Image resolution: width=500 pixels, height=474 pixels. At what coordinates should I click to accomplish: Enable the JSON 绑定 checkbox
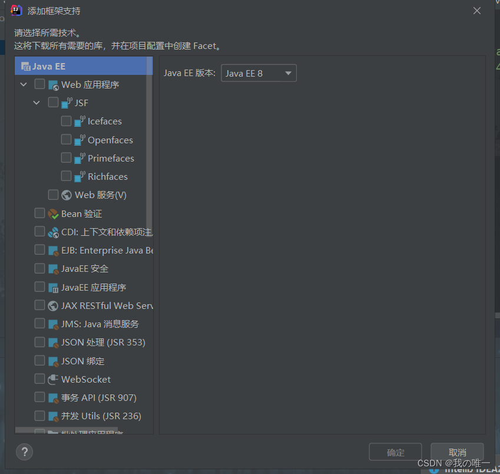(39, 360)
